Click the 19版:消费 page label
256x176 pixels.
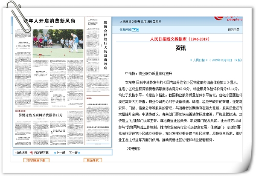pos(21,153)
